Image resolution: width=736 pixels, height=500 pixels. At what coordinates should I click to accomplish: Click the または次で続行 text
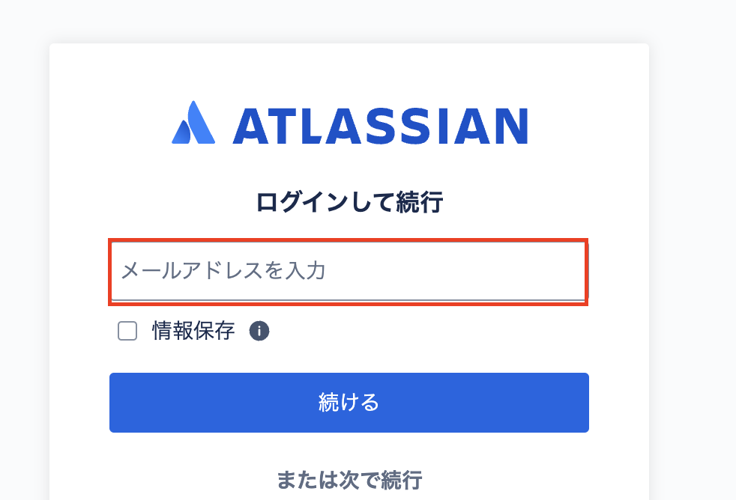click(x=349, y=479)
